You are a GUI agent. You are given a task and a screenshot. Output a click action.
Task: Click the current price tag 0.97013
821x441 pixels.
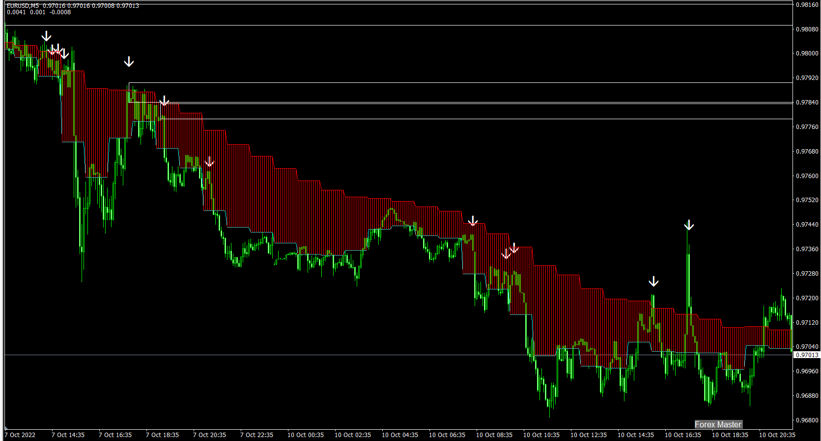[x=807, y=355]
